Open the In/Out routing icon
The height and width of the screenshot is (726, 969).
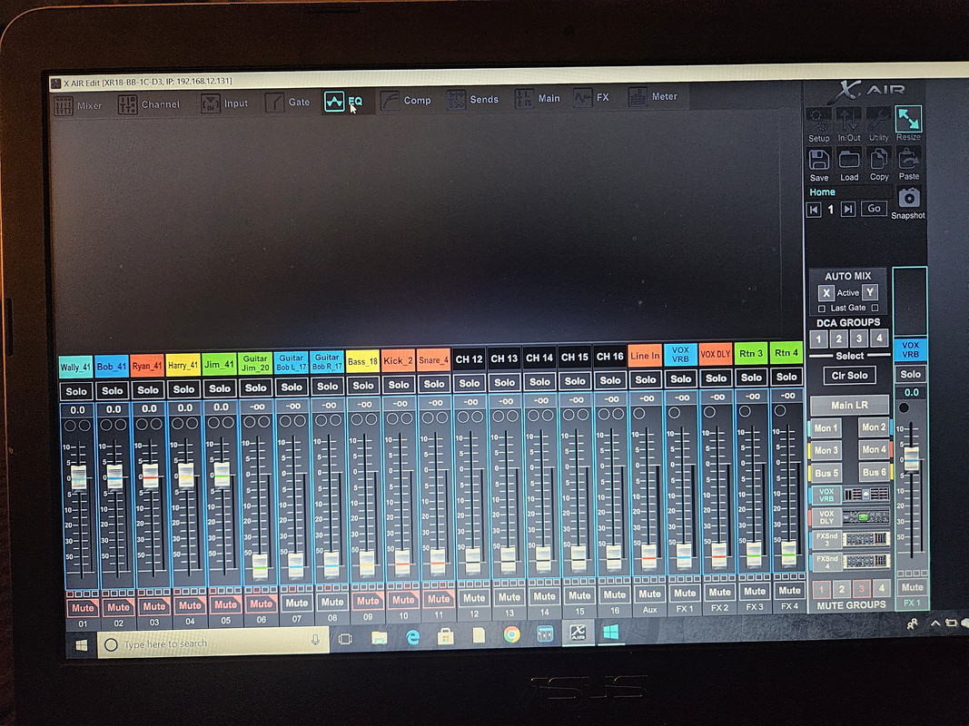pyautogui.click(x=848, y=120)
